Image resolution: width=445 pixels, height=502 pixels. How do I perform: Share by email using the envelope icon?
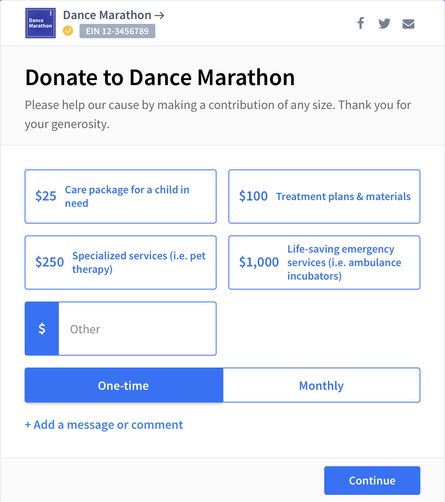point(408,24)
